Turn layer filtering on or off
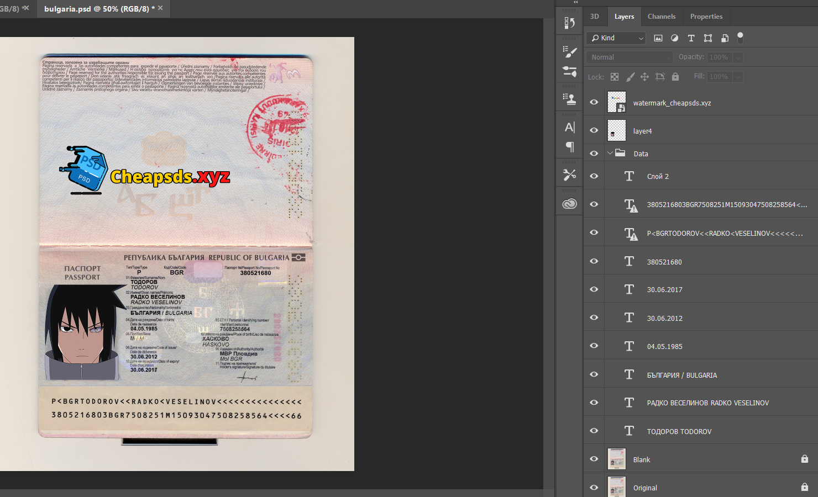 point(740,38)
